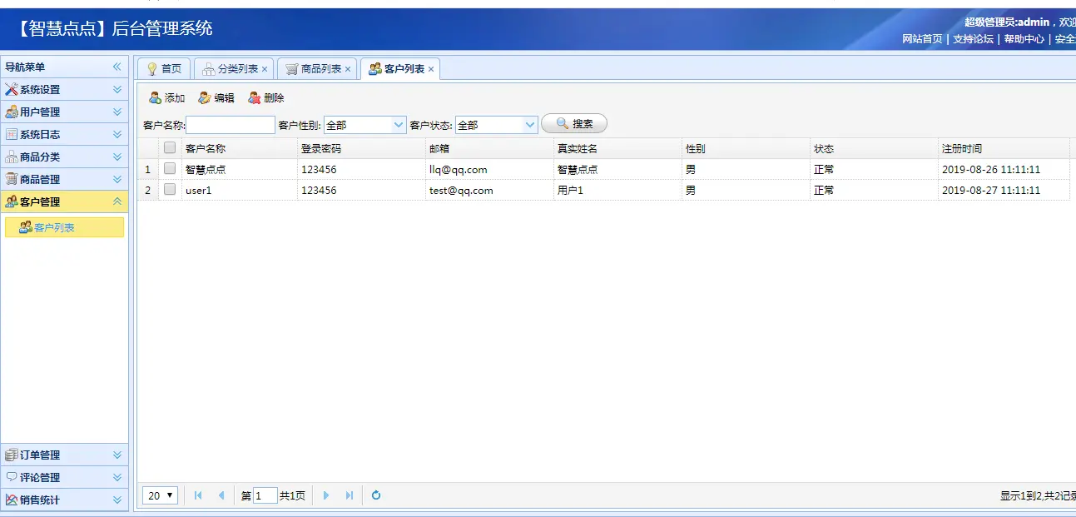Collapse navigation menu with double-arrow icon

[x=117, y=67]
